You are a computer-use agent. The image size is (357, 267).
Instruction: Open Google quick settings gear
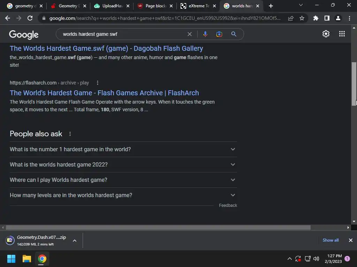coord(326,34)
